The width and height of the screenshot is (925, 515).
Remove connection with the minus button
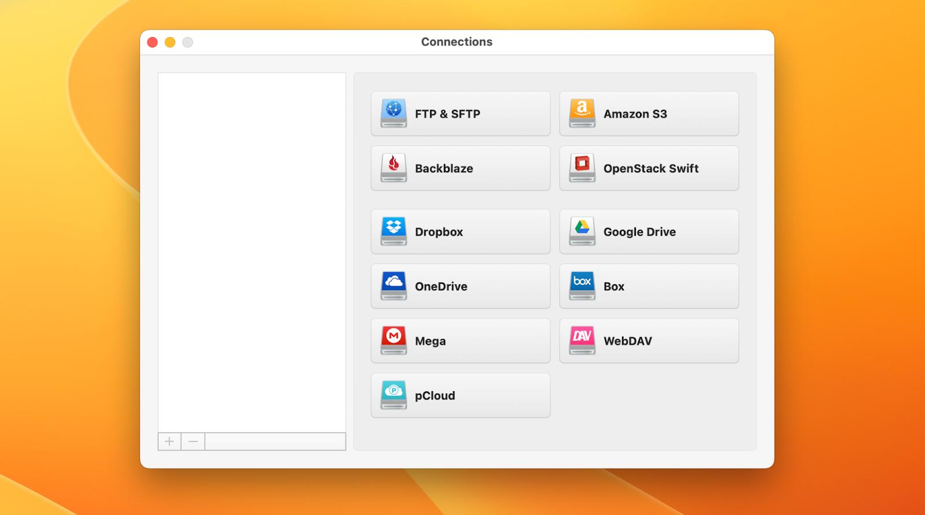(x=193, y=442)
